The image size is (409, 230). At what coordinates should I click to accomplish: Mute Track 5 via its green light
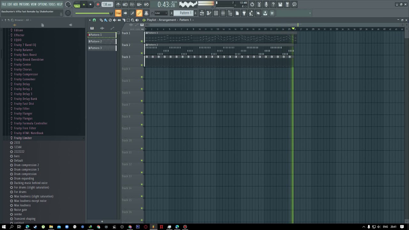tap(142, 89)
